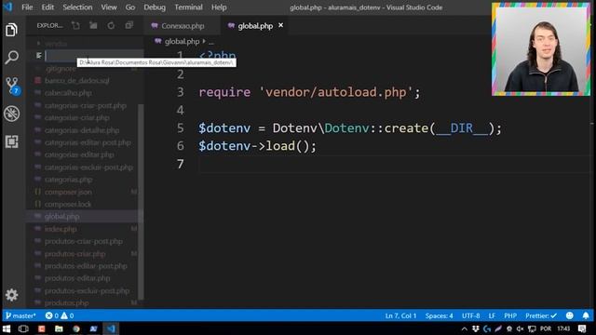Open the Debug view in activity bar
This screenshot has width=596, height=335.
coord(11,114)
